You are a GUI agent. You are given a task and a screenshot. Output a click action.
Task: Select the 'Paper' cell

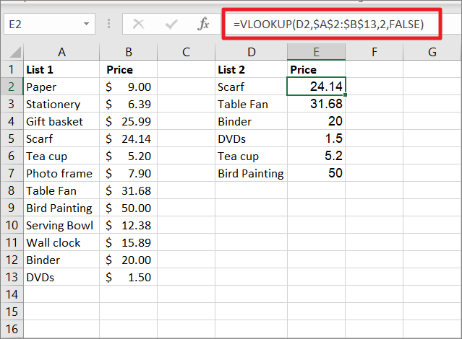[x=61, y=87]
